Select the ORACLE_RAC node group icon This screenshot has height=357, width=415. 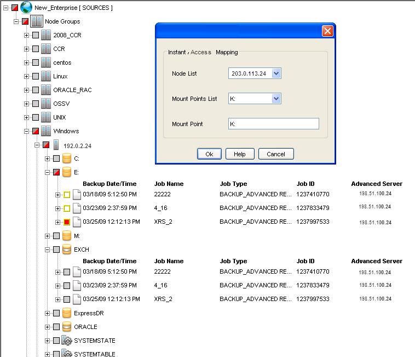click(x=46, y=90)
